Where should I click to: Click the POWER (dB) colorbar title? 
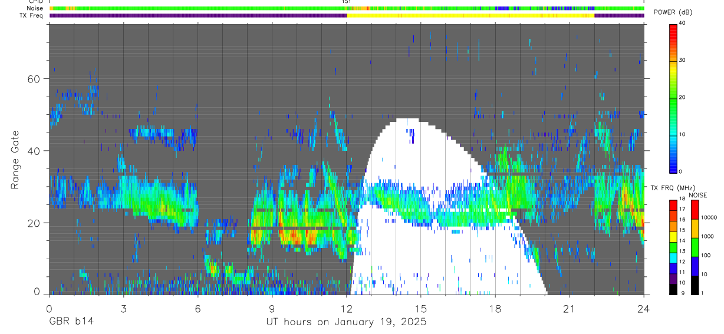(x=673, y=12)
